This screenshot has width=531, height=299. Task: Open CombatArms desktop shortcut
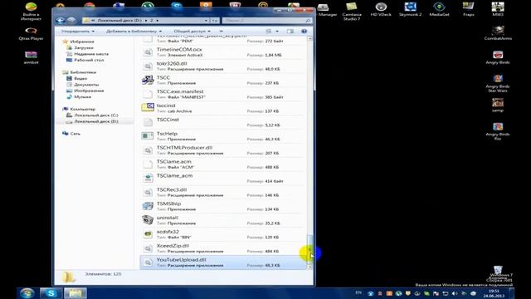pyautogui.click(x=498, y=33)
